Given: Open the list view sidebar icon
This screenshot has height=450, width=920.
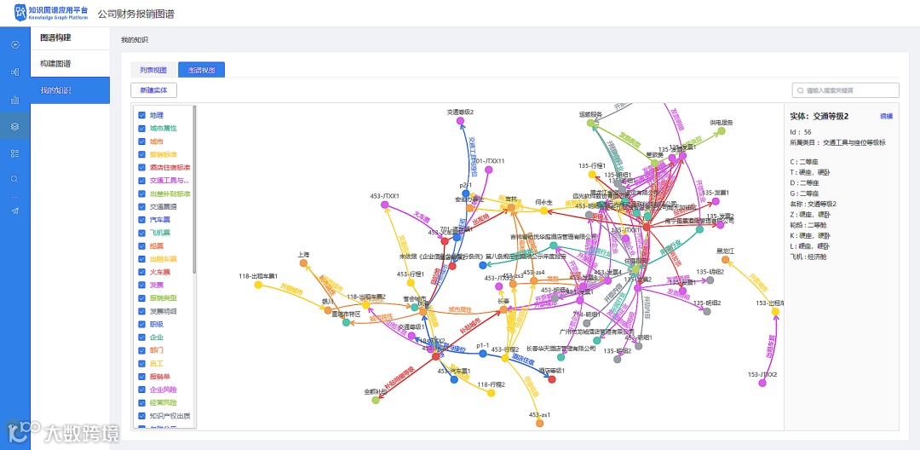Looking at the screenshot, I should pos(15,153).
